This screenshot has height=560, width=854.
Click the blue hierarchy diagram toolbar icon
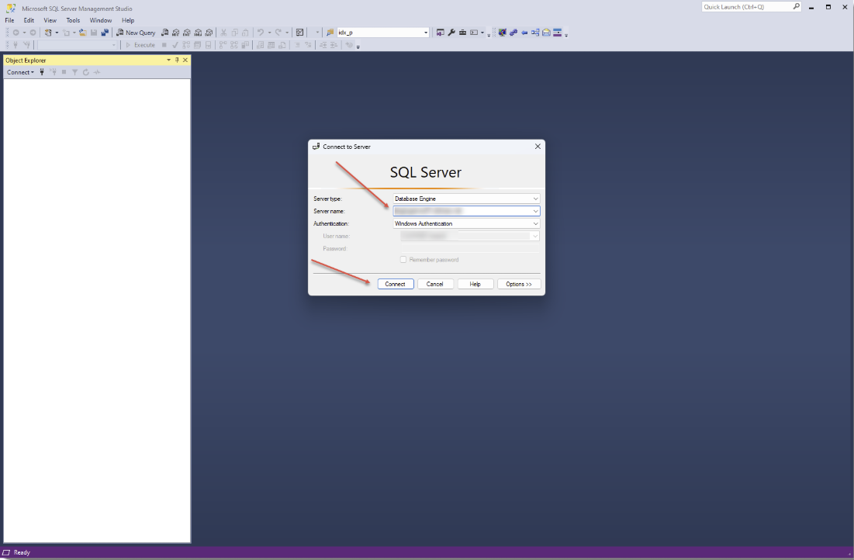(535, 33)
